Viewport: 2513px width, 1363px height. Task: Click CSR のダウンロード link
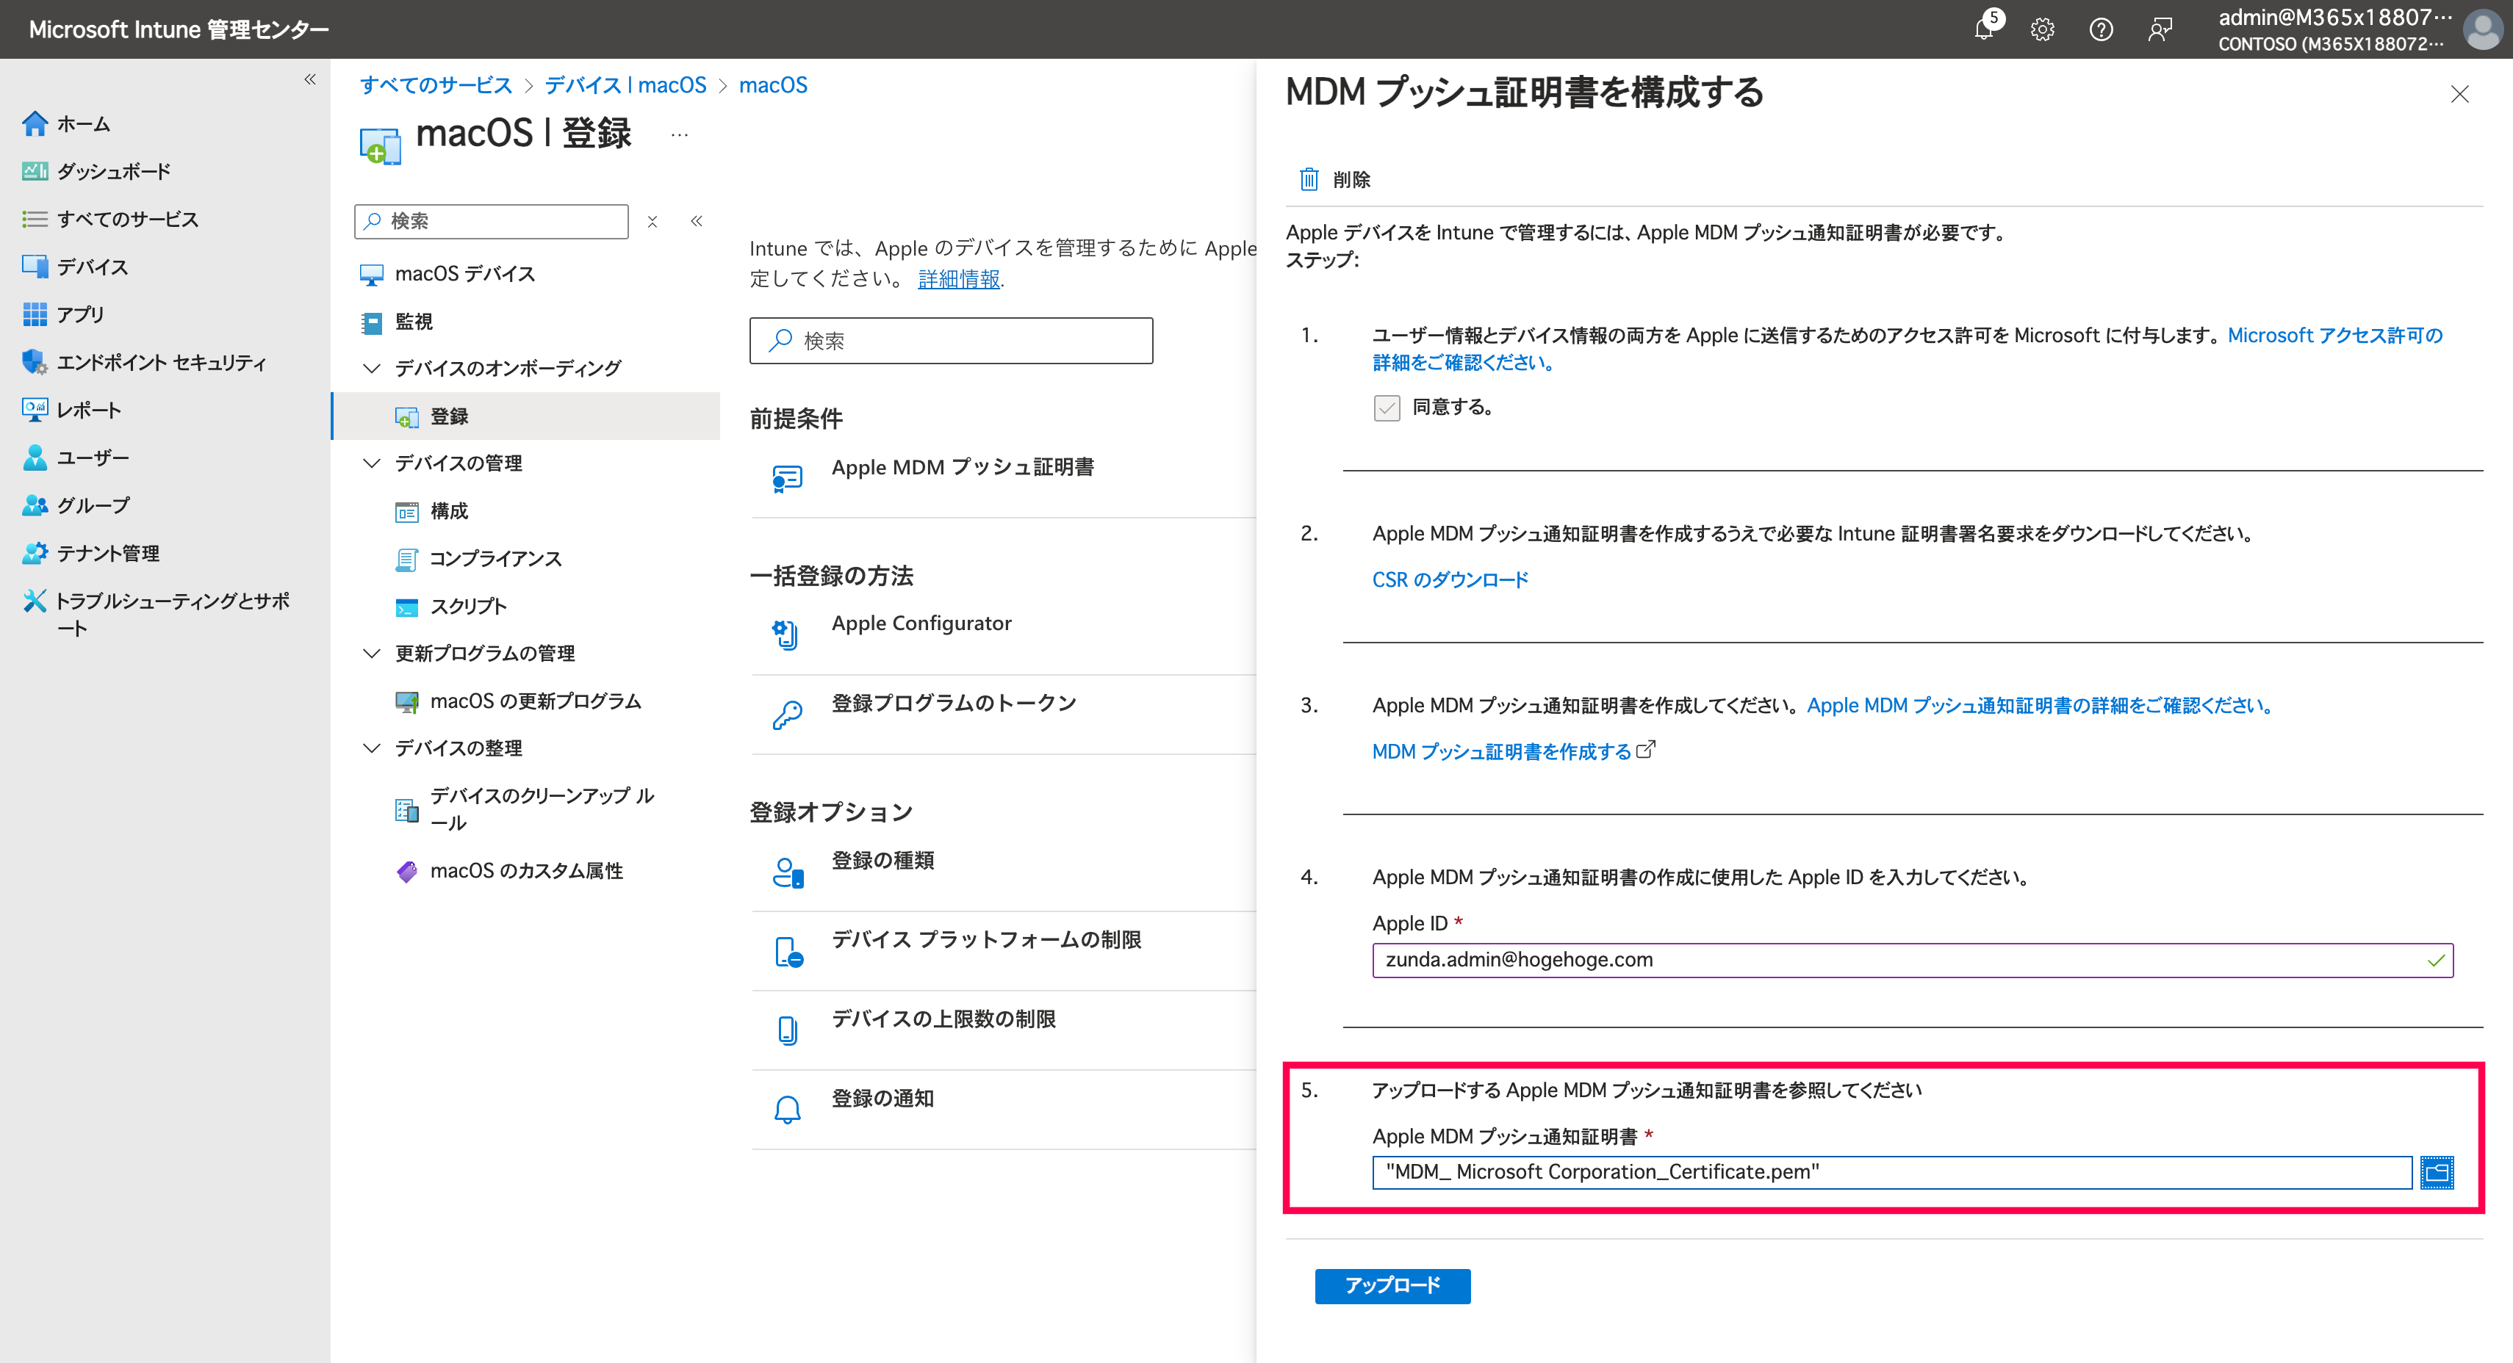pyautogui.click(x=1450, y=580)
